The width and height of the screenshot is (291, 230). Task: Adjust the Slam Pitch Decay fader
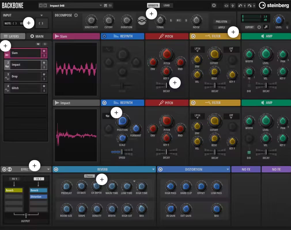167,85
